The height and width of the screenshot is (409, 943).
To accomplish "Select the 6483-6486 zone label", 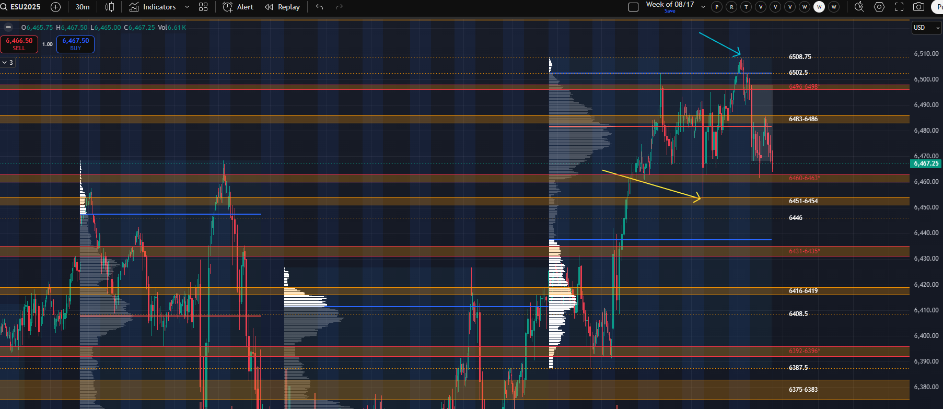I will pos(803,119).
